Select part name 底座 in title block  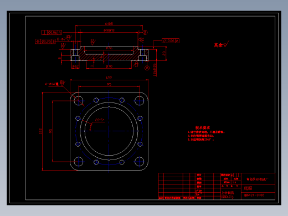click(248, 188)
